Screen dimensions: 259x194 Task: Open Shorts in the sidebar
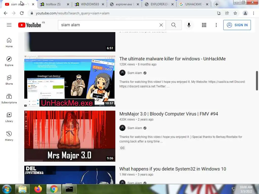[9, 80]
